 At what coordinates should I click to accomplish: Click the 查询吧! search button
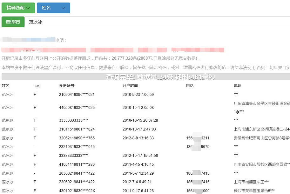13,22
